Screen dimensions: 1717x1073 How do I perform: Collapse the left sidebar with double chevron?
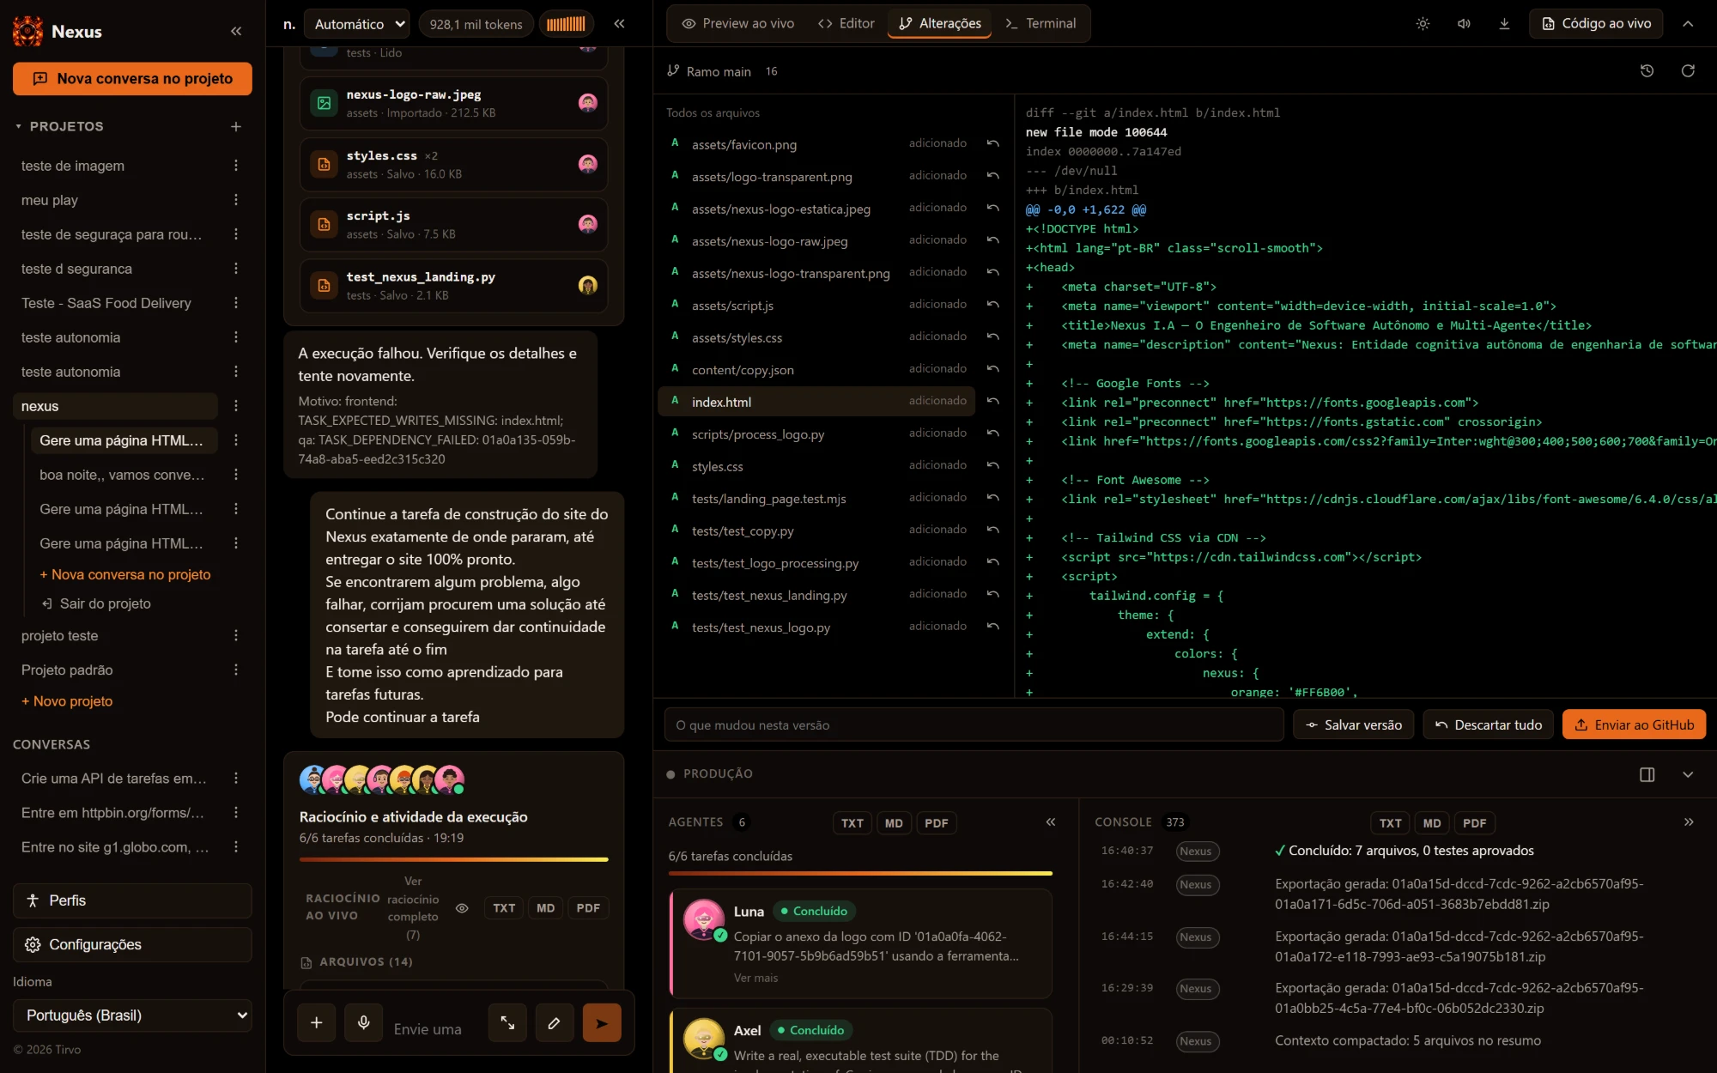click(236, 32)
